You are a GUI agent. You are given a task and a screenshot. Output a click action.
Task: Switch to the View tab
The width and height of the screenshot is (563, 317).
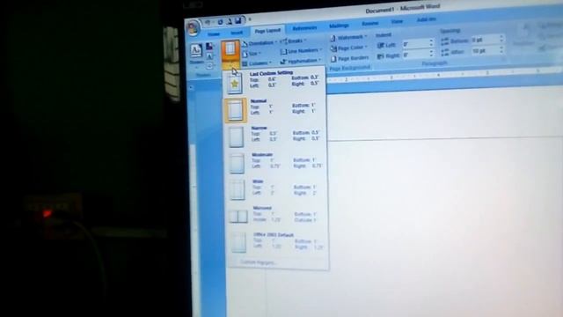point(397,21)
